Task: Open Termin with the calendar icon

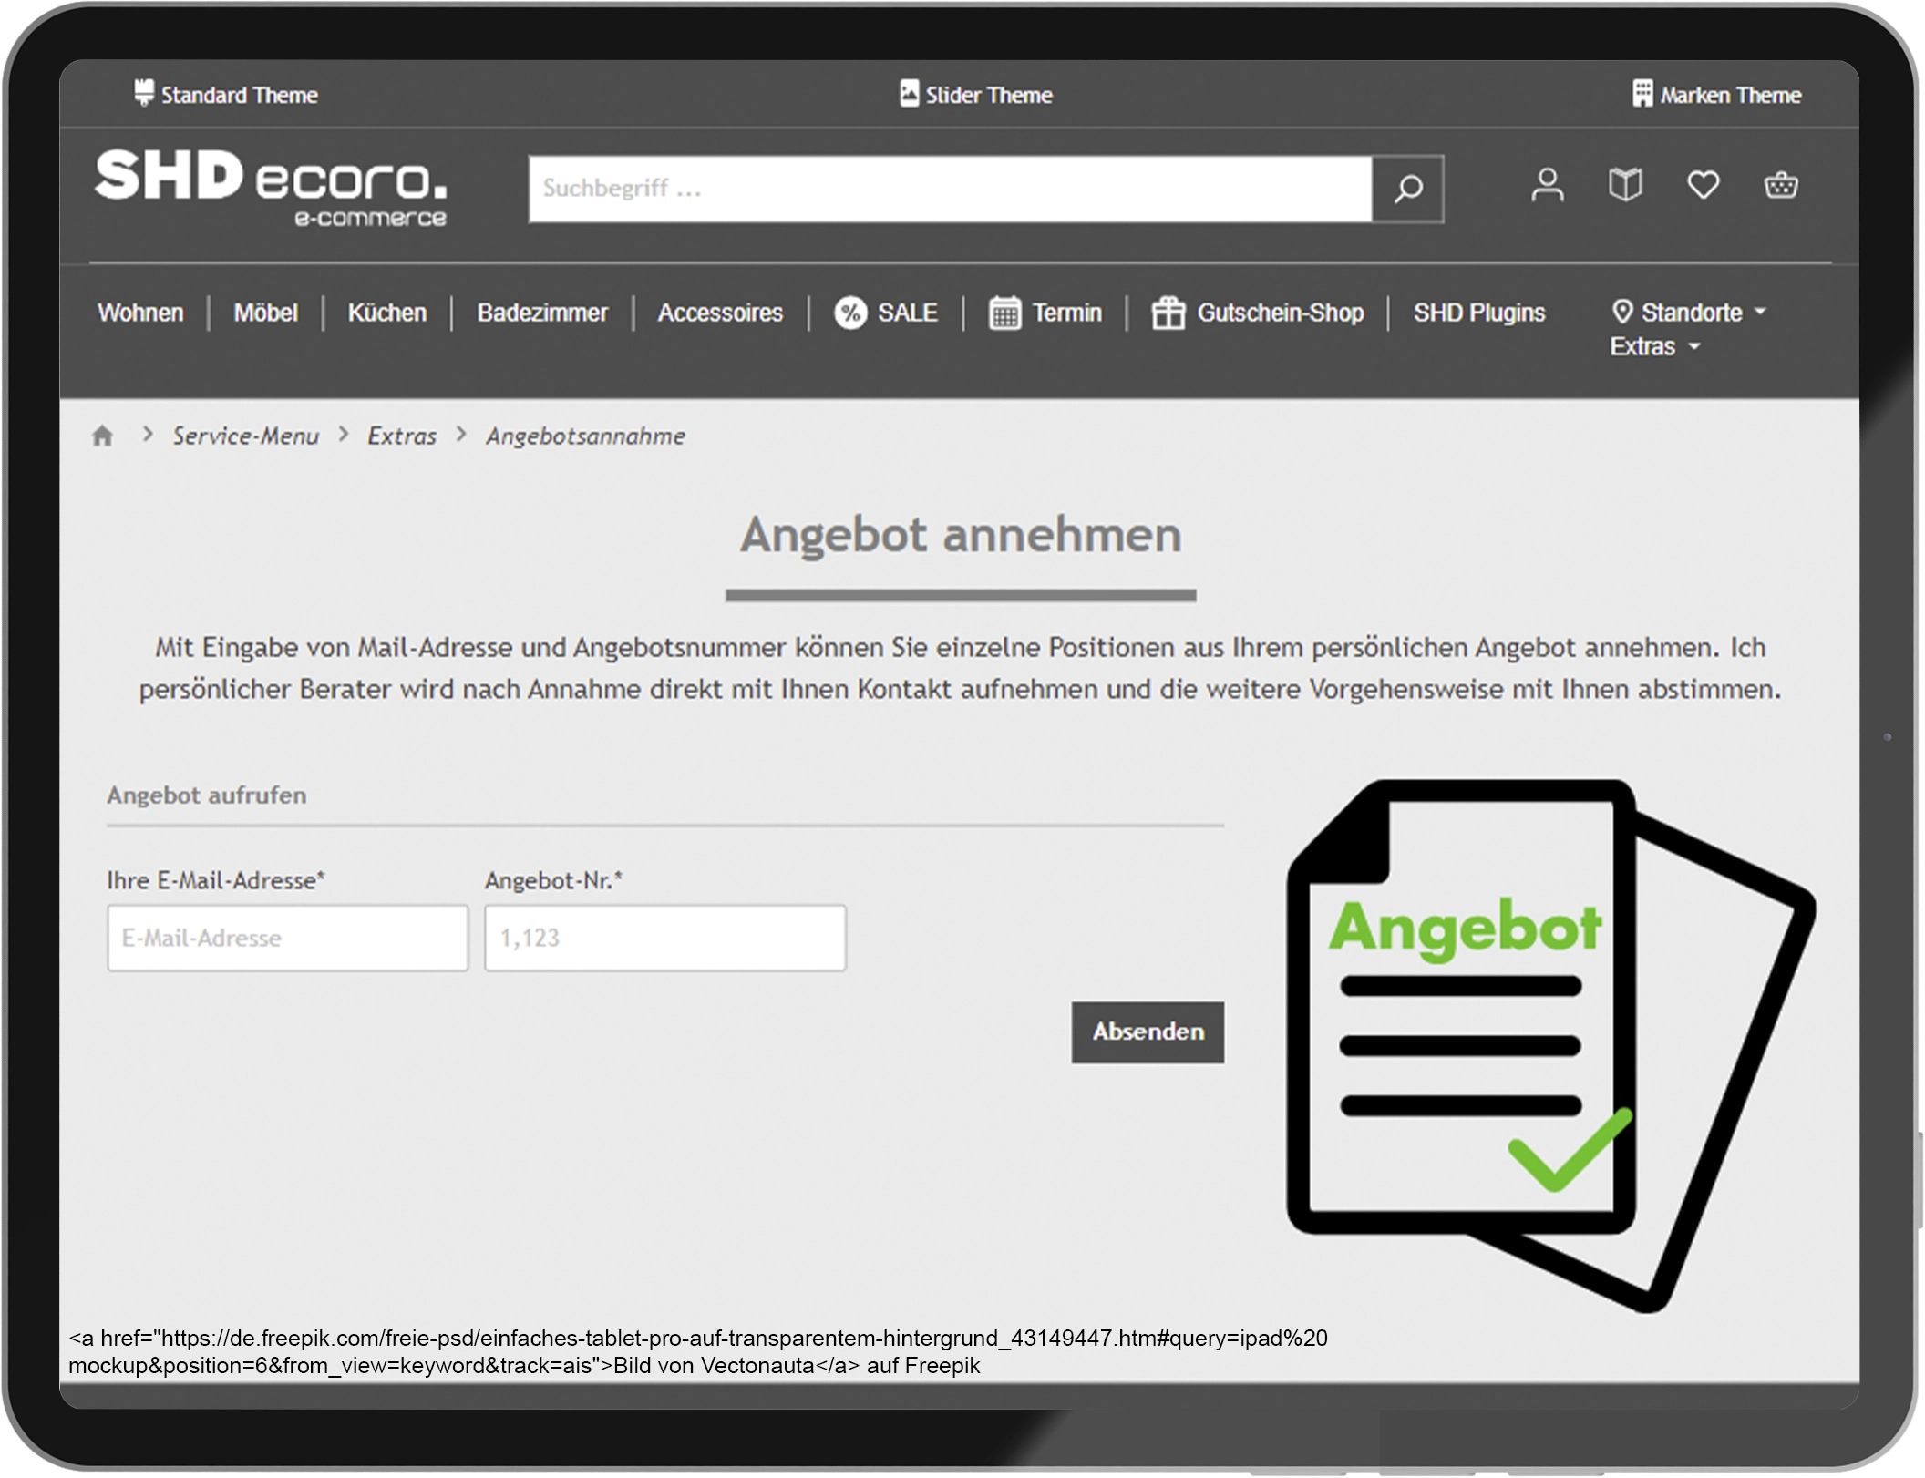Action: tap(1045, 313)
